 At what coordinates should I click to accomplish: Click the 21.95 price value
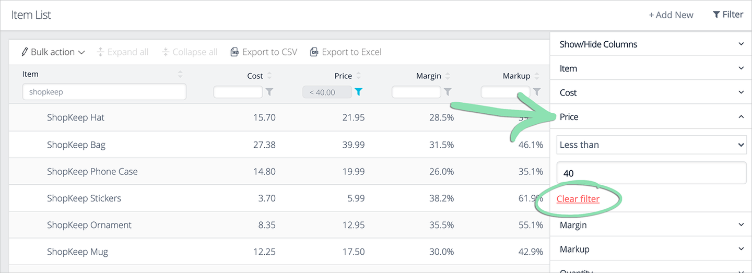point(354,117)
